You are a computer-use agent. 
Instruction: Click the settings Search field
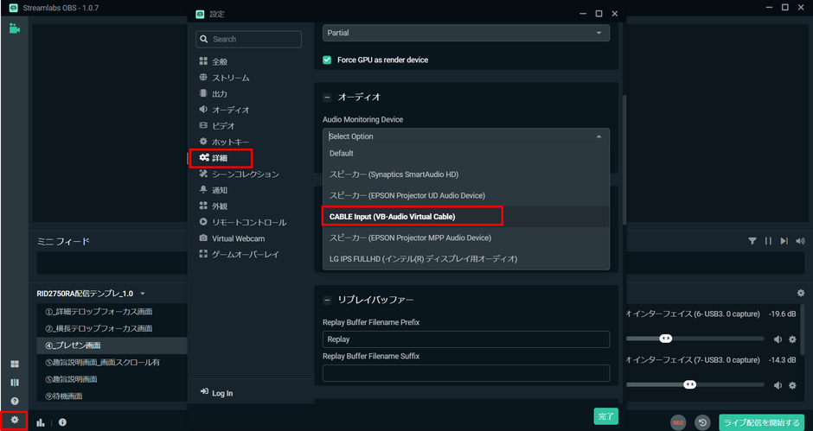[x=248, y=39]
